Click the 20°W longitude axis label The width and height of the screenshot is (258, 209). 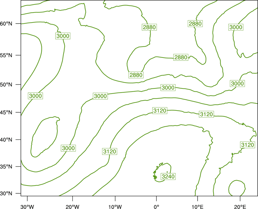point(72,207)
